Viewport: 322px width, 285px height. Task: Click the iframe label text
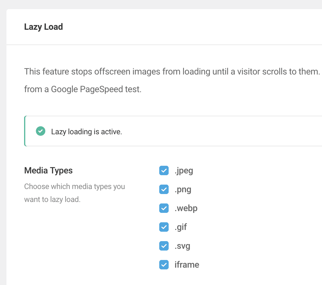point(187,265)
